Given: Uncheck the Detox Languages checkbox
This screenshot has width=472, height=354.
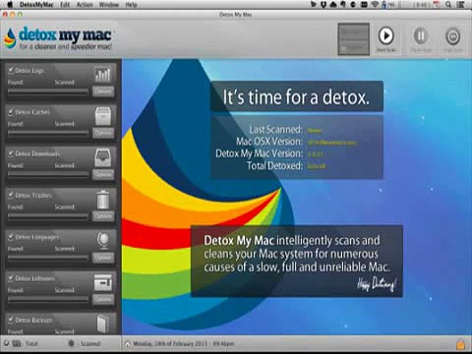Looking at the screenshot, I should [x=11, y=237].
